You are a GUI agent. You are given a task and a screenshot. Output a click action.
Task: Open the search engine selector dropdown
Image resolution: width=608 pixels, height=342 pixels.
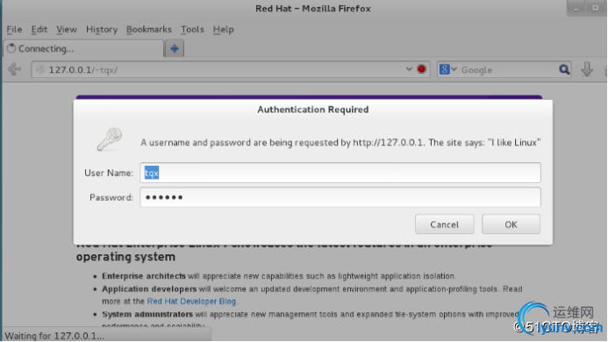[454, 69]
